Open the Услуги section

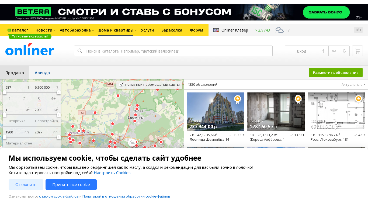tap(147, 30)
